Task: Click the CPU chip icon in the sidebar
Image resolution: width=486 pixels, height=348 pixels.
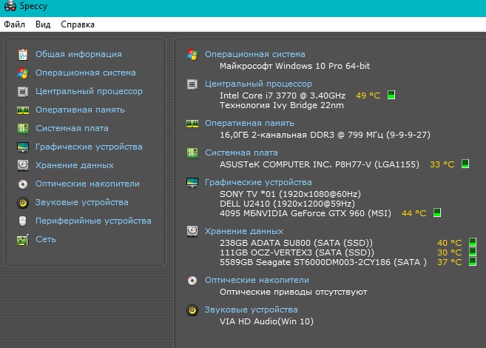Action: pyautogui.click(x=23, y=92)
